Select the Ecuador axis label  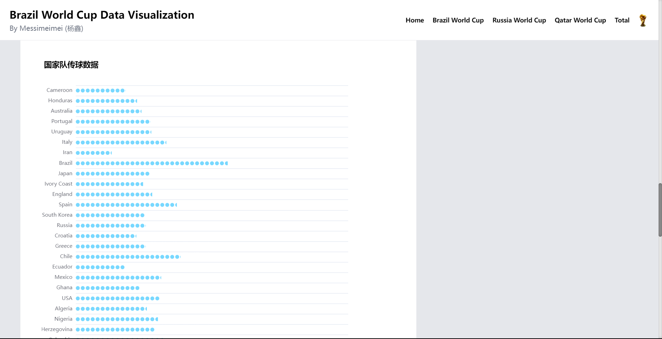62,267
